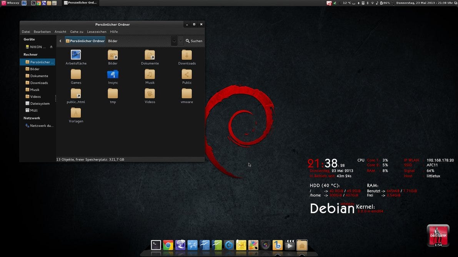Open the camera lens photo app in the dock

coord(265,245)
